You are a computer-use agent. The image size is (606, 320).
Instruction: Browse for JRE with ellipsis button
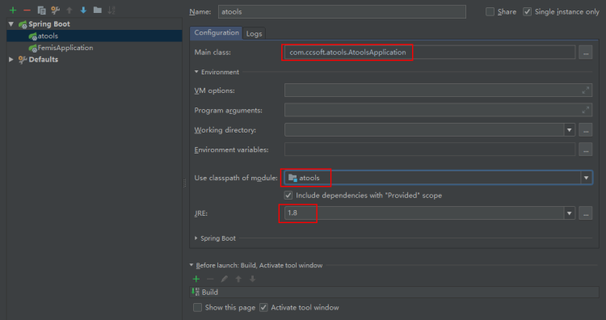(x=586, y=213)
